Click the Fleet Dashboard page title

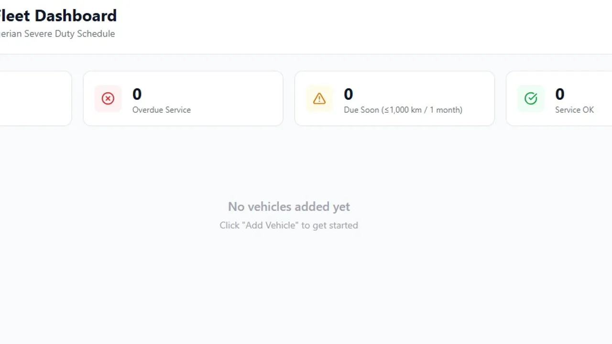click(x=58, y=16)
